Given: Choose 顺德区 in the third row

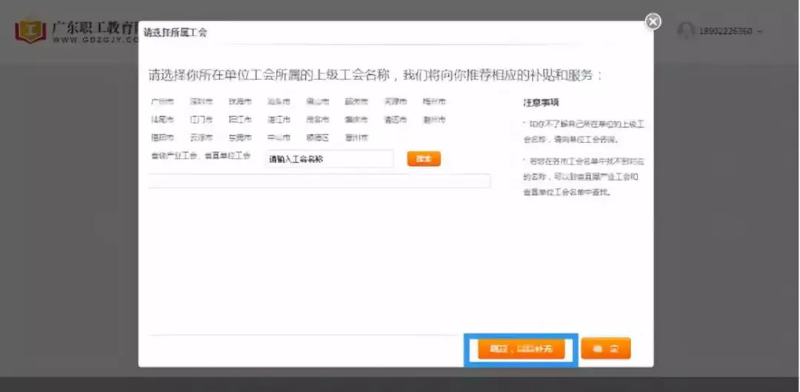Looking at the screenshot, I should [317, 138].
